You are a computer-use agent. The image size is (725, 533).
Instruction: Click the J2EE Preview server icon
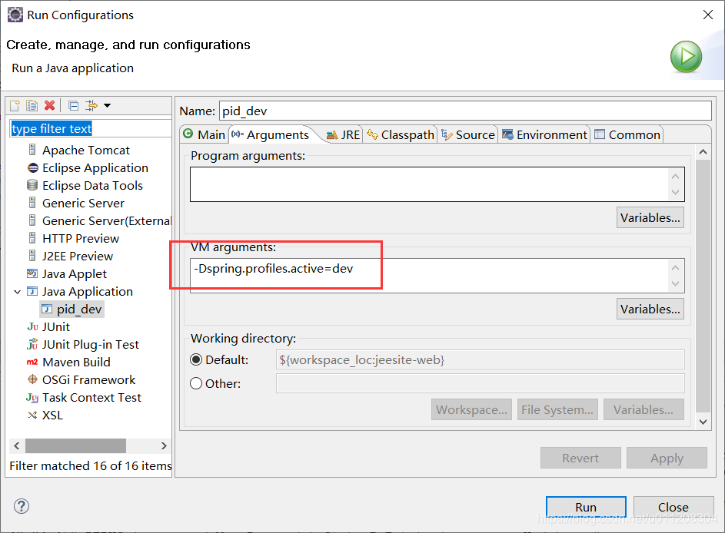click(32, 256)
